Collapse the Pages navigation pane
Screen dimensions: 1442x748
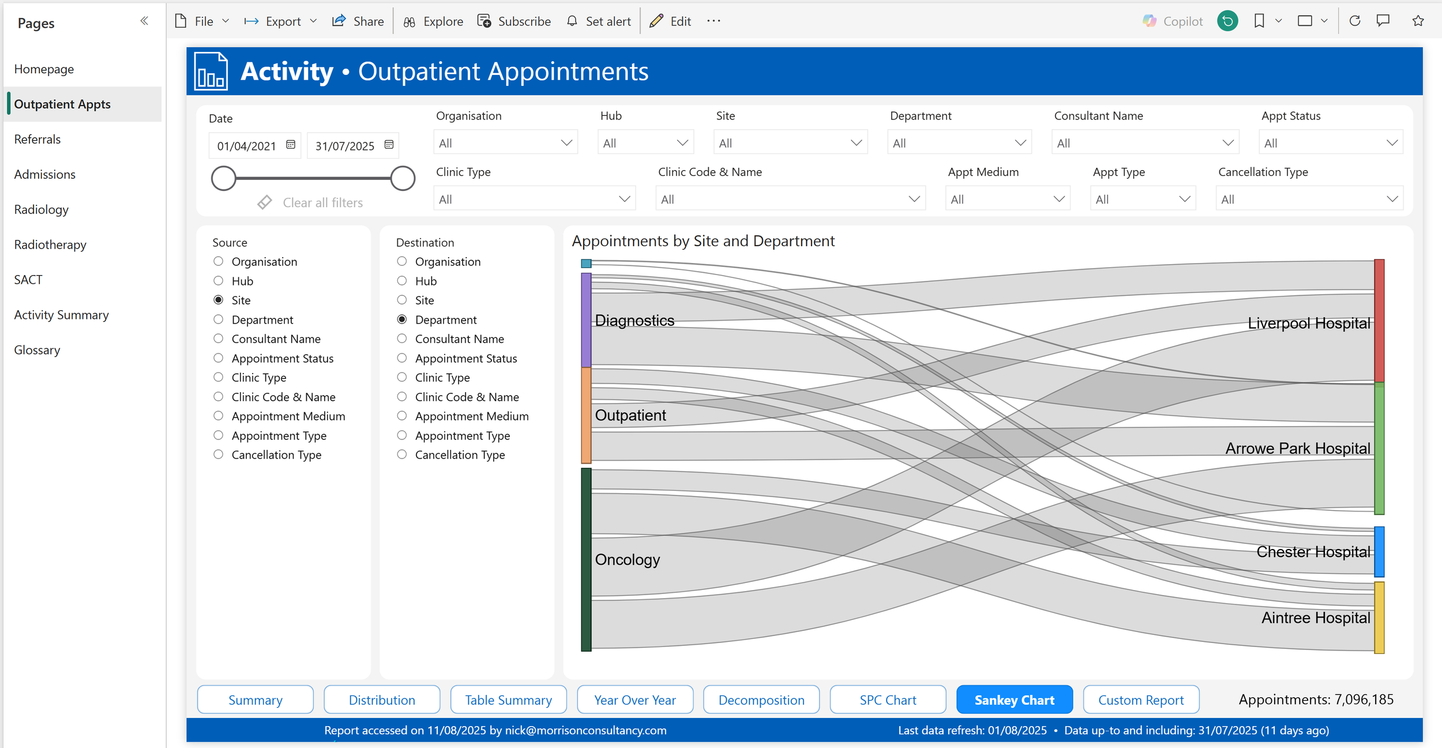pyautogui.click(x=144, y=21)
